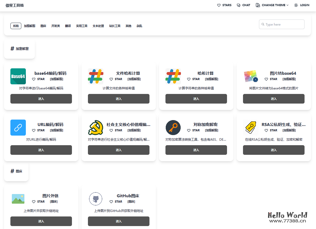Click the key tag icon on RSA公私钥 card
The width and height of the screenshot is (316, 229).
(250, 127)
